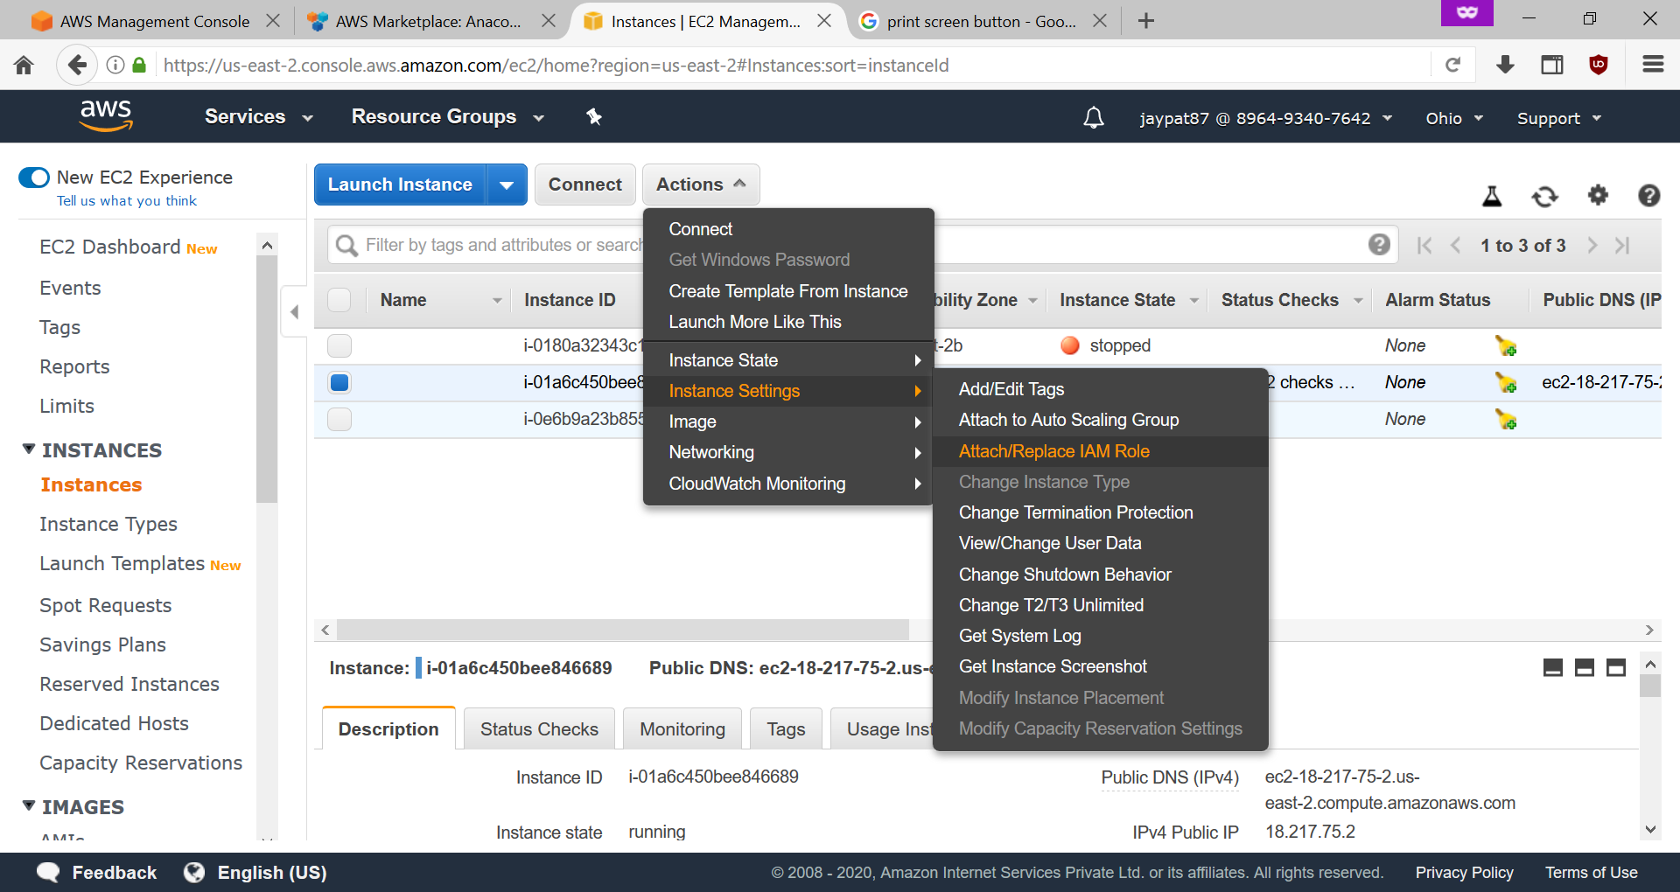Screen dimensions: 1680x892
Task: Go to previous page of instances
Action: coord(1456,246)
